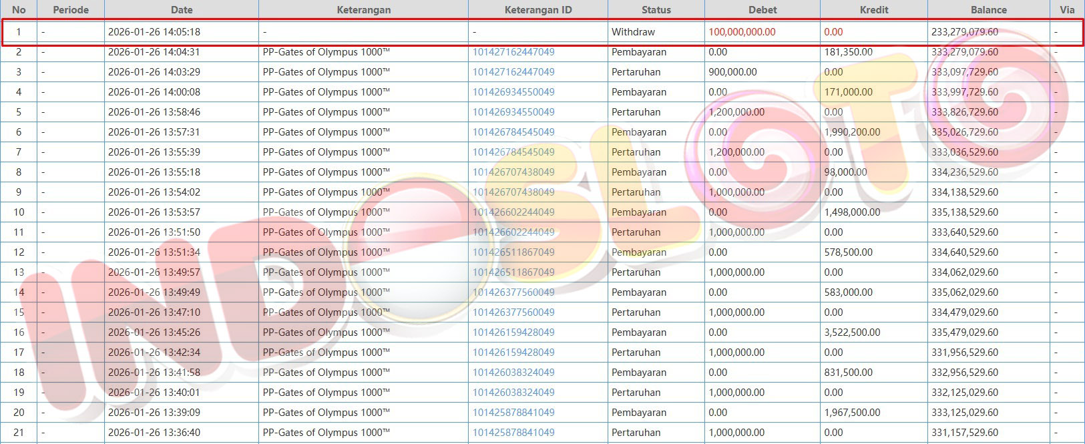This screenshot has height=444, width=1085.
Task: Open ID 101426707438049 link in row 8
Action: point(513,172)
